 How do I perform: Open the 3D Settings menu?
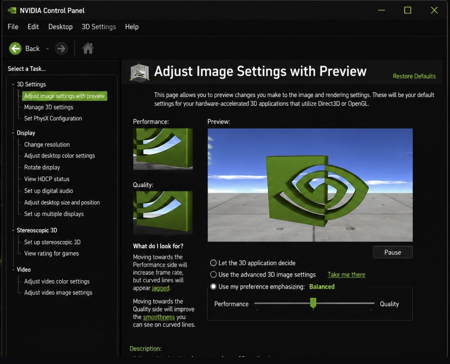tap(99, 27)
